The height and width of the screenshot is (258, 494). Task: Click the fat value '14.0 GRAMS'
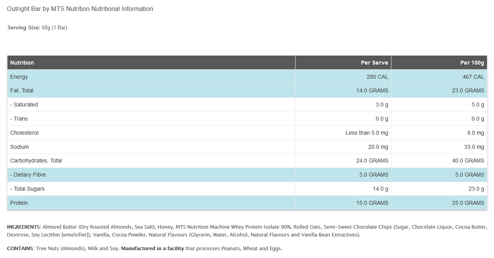(372, 90)
